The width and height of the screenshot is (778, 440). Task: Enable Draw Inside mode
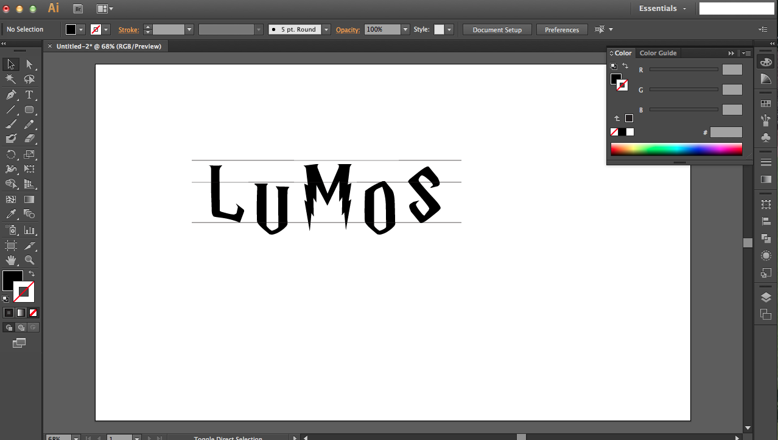[33, 328]
